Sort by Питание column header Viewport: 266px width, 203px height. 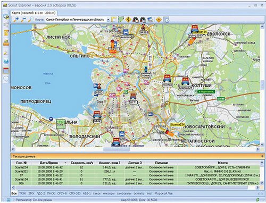coord(161,163)
